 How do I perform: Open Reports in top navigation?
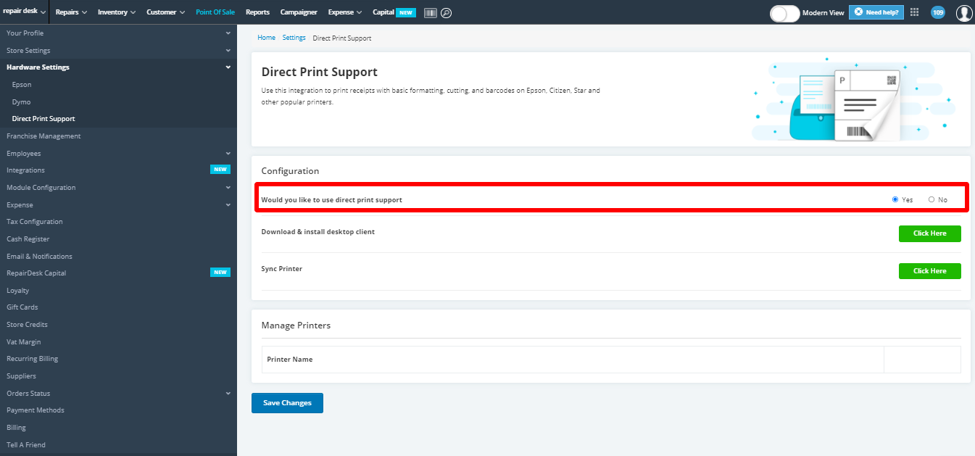click(x=257, y=12)
